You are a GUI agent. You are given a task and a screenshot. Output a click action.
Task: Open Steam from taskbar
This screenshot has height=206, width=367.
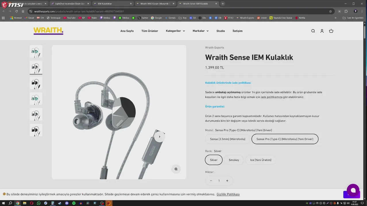pos(60,203)
